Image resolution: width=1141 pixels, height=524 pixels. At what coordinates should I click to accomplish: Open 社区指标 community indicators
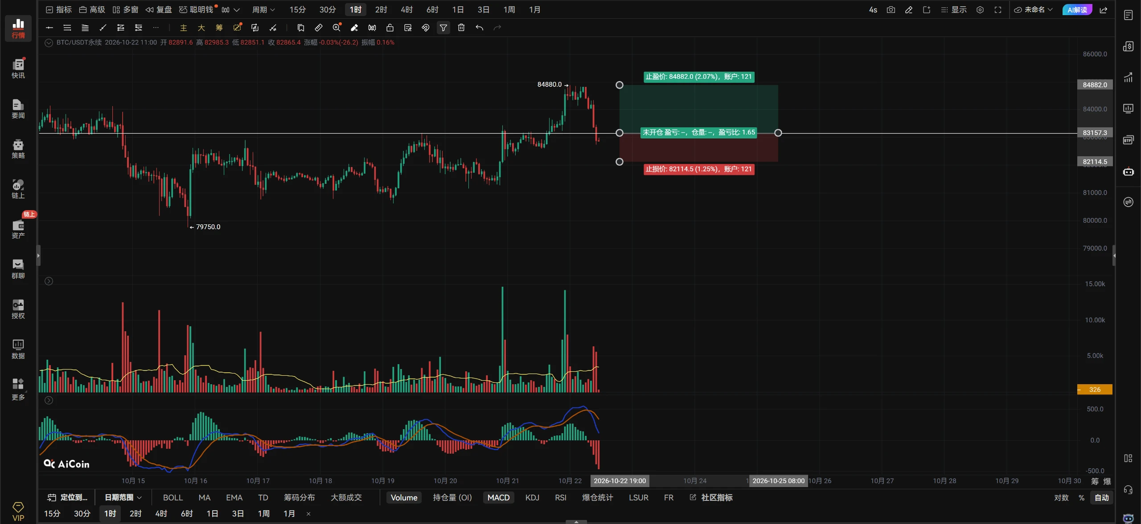(x=711, y=497)
